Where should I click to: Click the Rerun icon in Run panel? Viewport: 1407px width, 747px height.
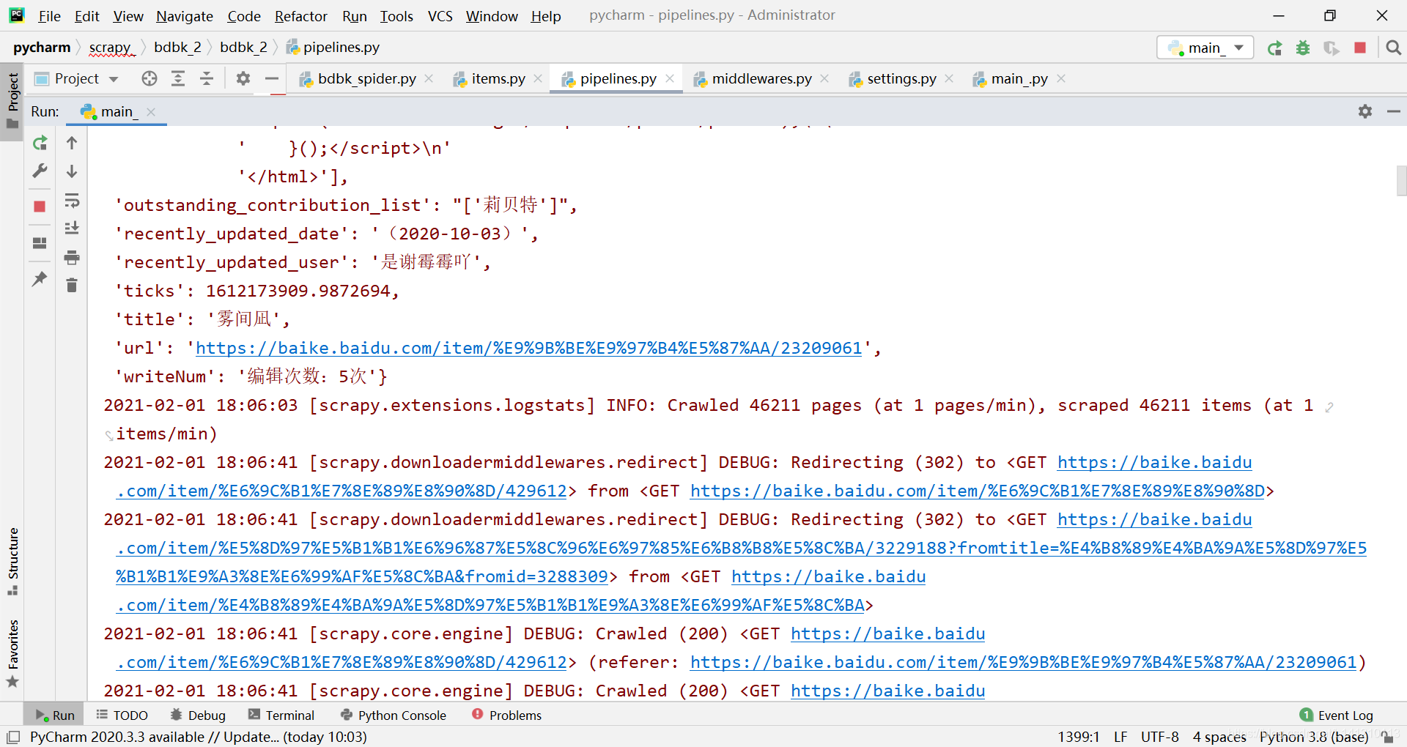[40, 144]
